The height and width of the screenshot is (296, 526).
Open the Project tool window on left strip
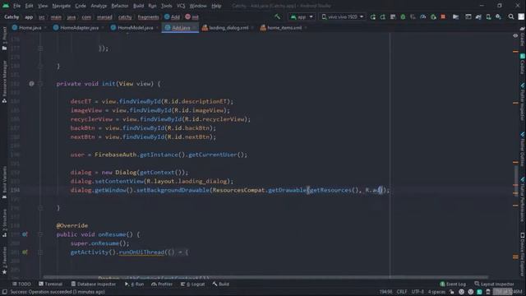pos(4,39)
